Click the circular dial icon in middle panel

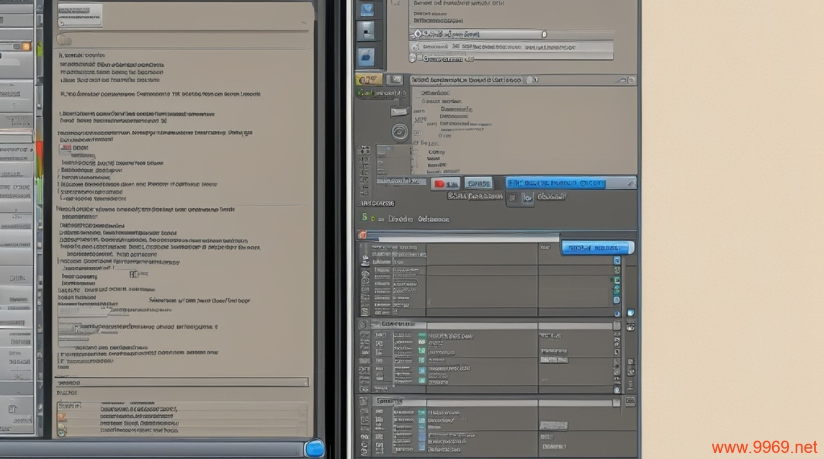400,132
